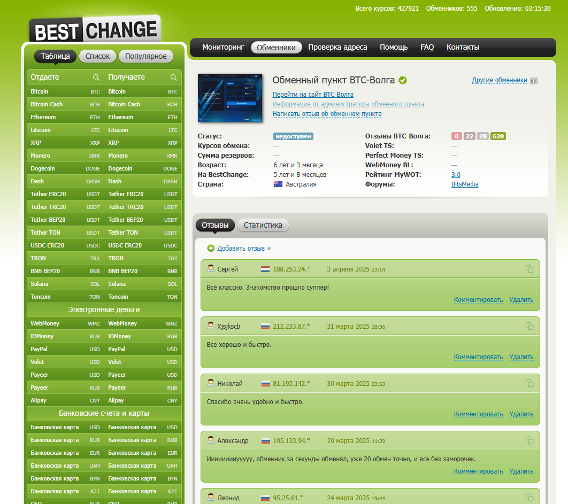The height and width of the screenshot is (504, 568).
Task: Open Информация от администратора обменного пункта
Action: (349, 104)
